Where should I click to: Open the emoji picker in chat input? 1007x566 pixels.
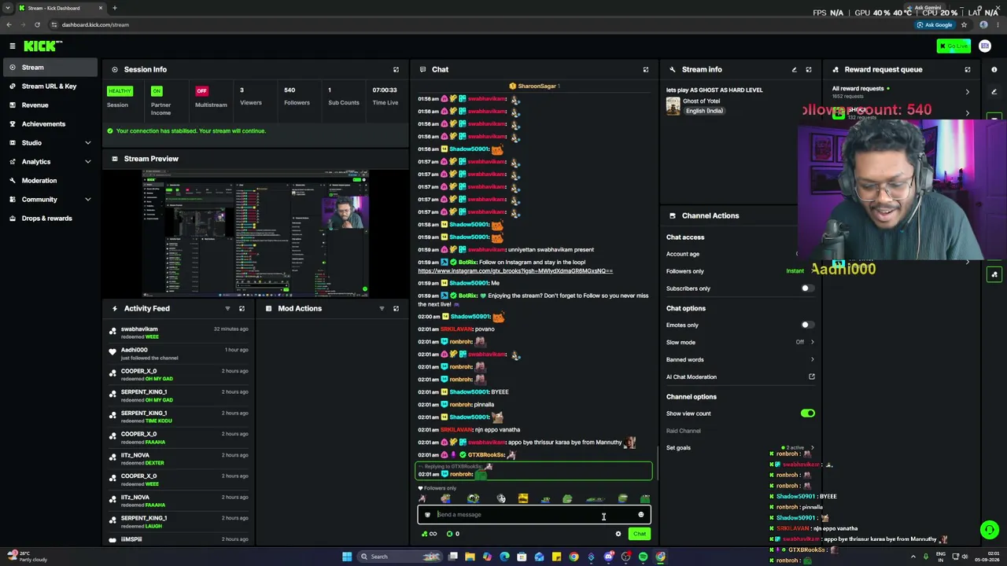coord(640,515)
